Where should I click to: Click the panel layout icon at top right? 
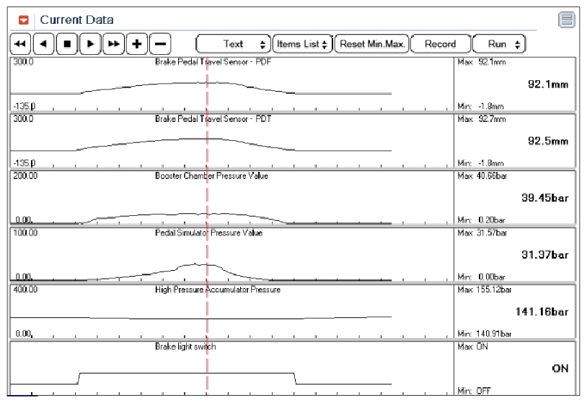567,20
